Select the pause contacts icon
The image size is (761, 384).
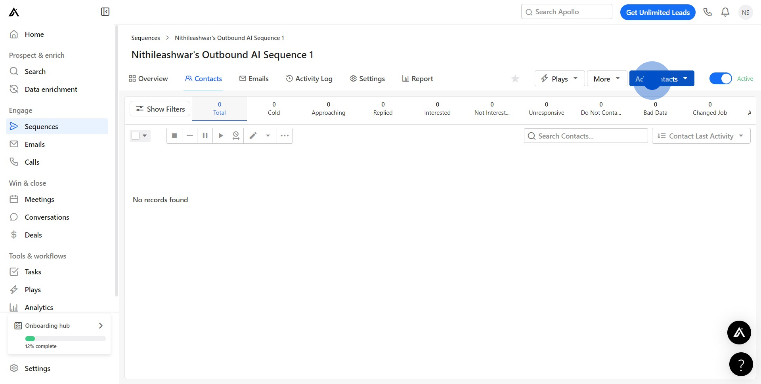pos(205,135)
